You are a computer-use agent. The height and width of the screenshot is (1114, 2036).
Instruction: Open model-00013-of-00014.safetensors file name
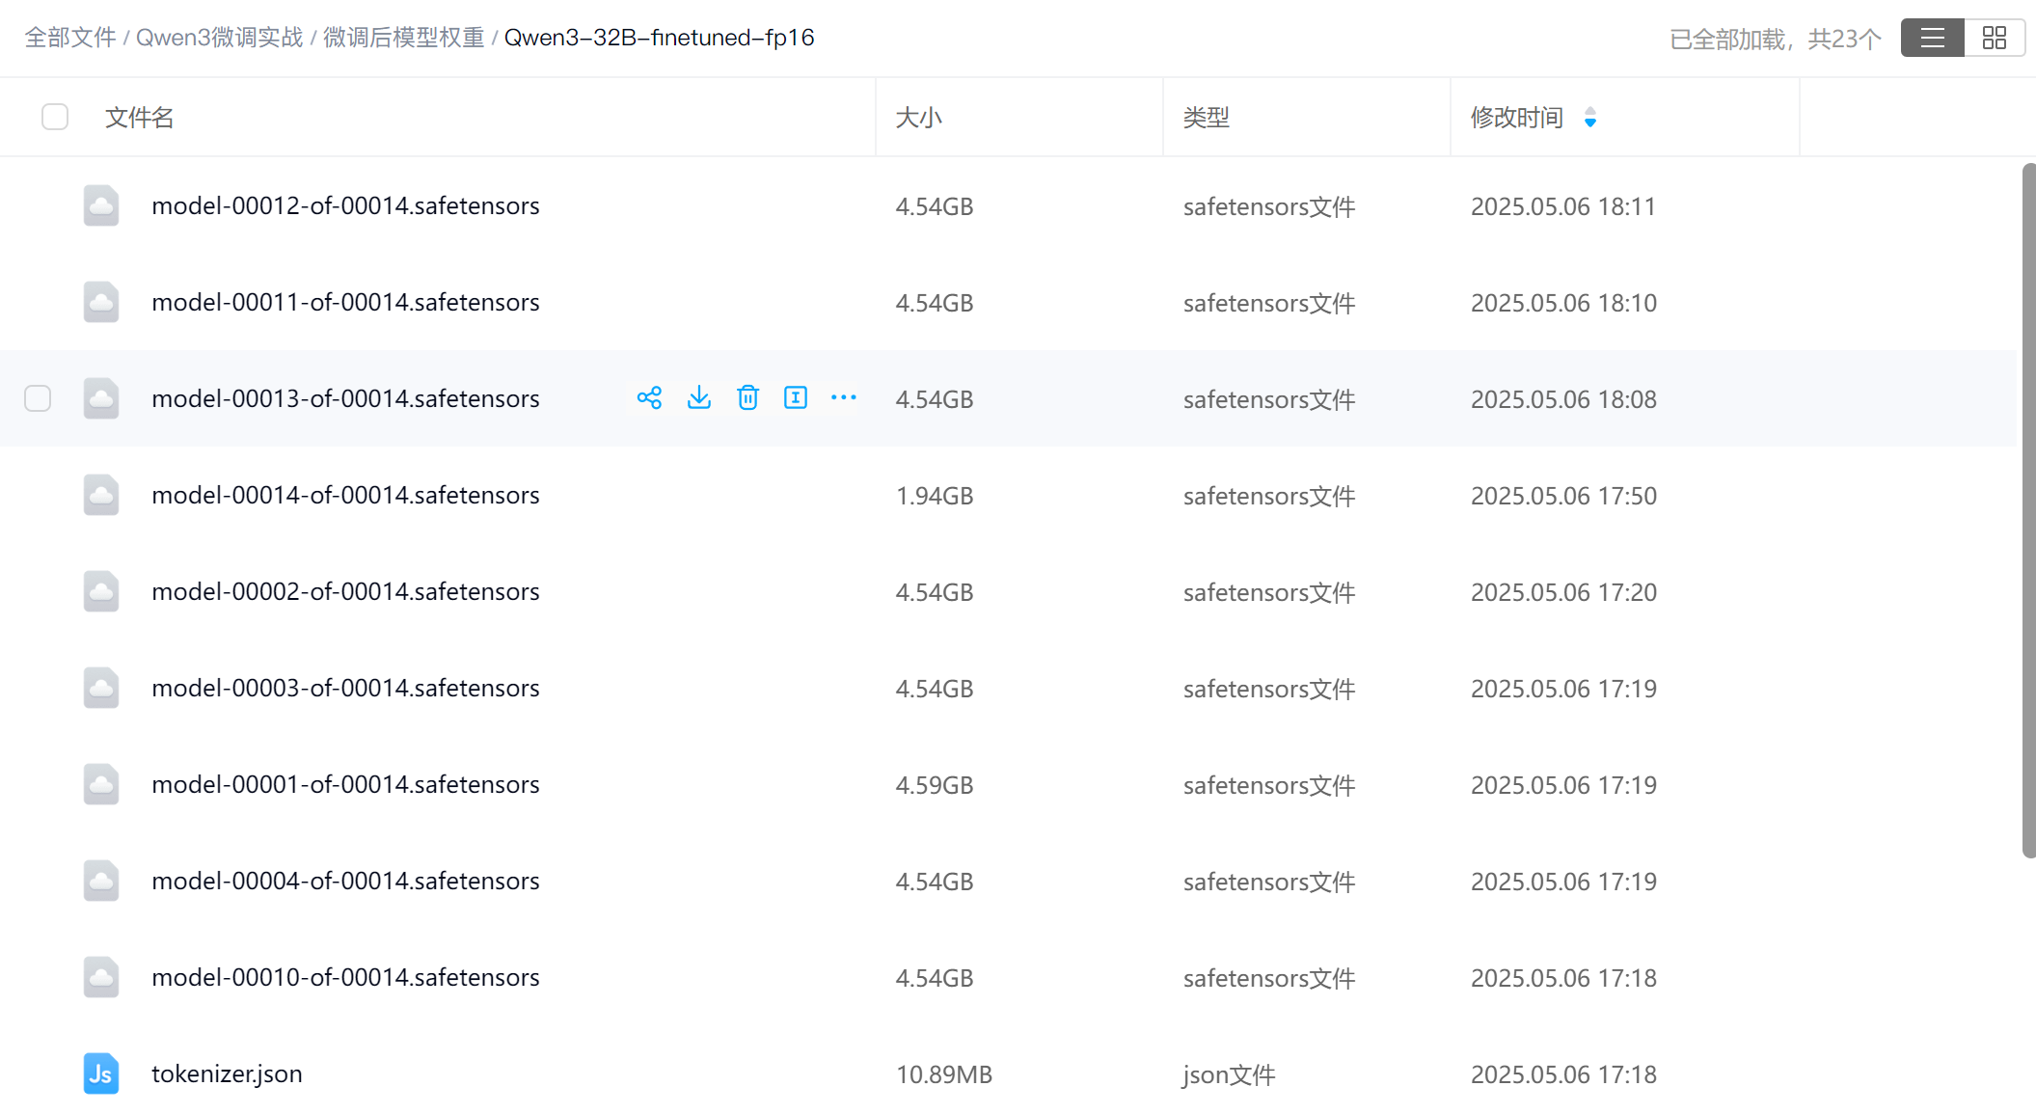pos(345,398)
